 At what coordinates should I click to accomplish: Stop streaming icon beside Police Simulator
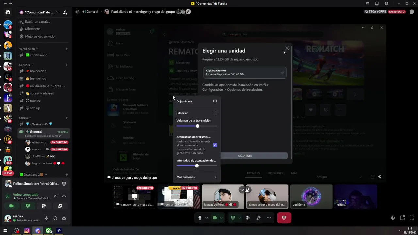pos(64,184)
